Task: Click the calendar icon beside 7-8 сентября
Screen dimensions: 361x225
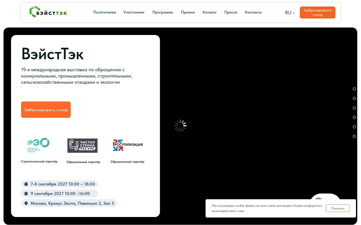Action: tap(26, 184)
